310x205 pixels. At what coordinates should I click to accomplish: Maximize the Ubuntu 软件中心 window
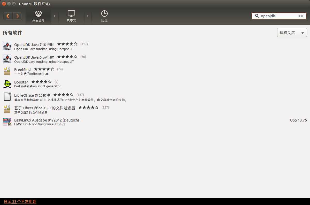[14, 4]
